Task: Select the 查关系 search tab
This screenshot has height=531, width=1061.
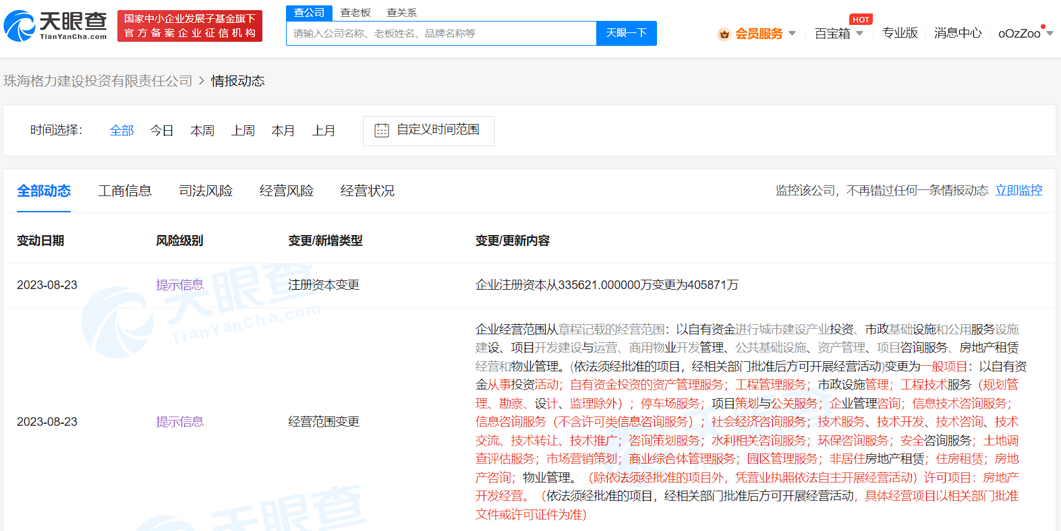Action: [x=401, y=12]
